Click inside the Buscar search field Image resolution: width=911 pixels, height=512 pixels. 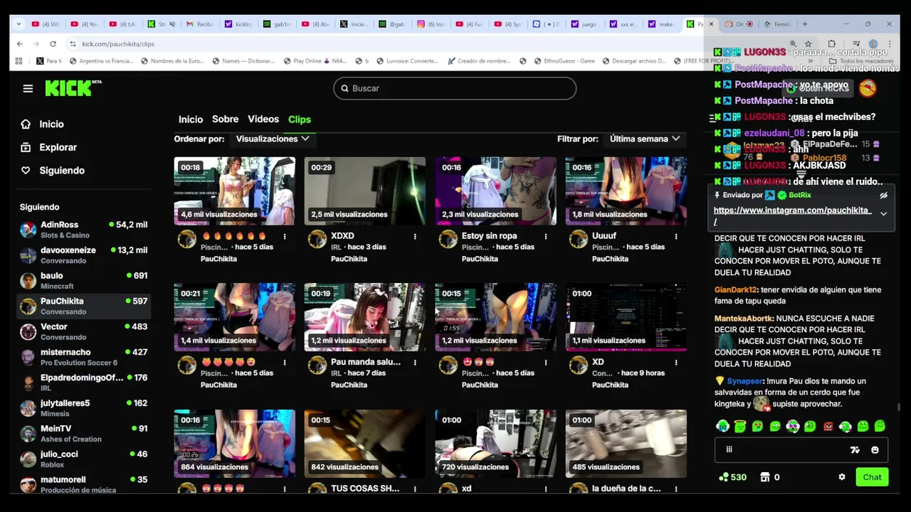click(455, 88)
